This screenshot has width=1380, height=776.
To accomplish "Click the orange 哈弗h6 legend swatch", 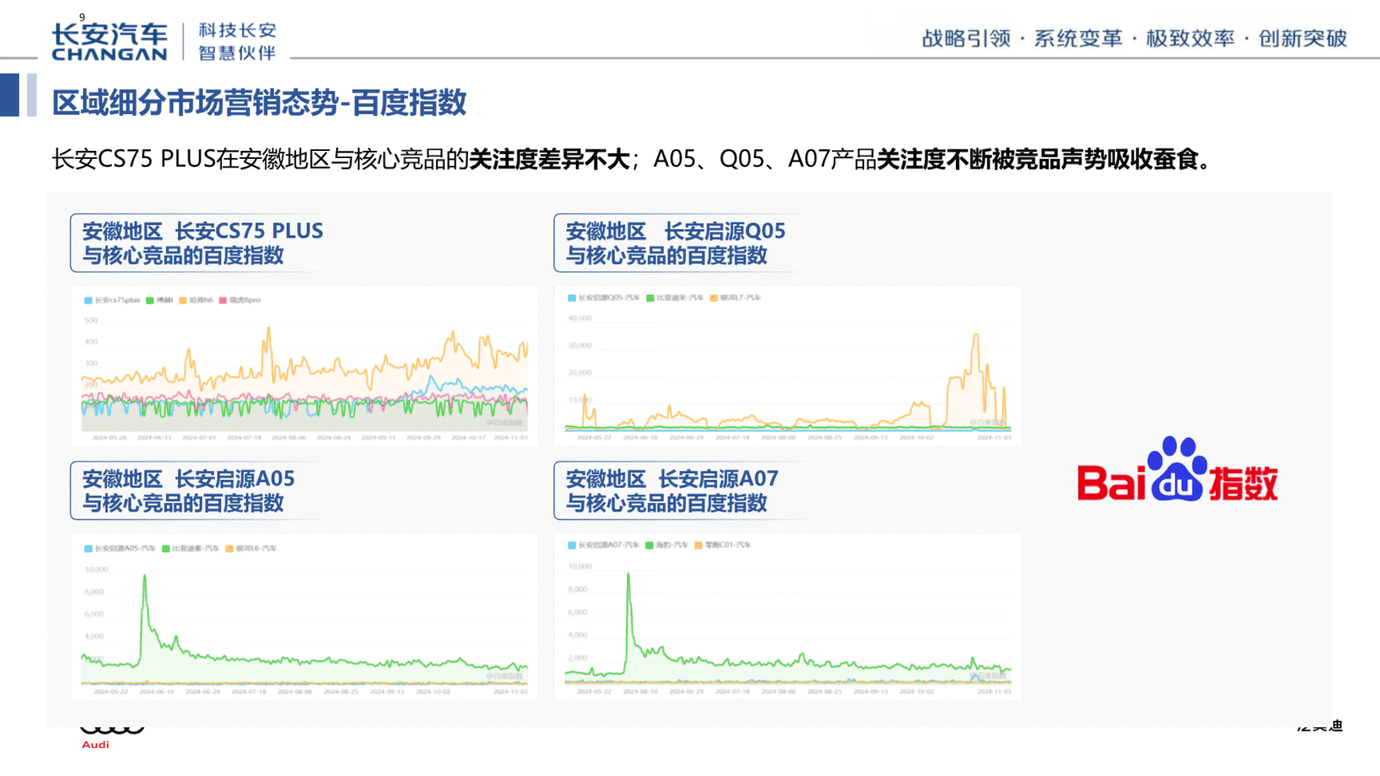I will [183, 300].
